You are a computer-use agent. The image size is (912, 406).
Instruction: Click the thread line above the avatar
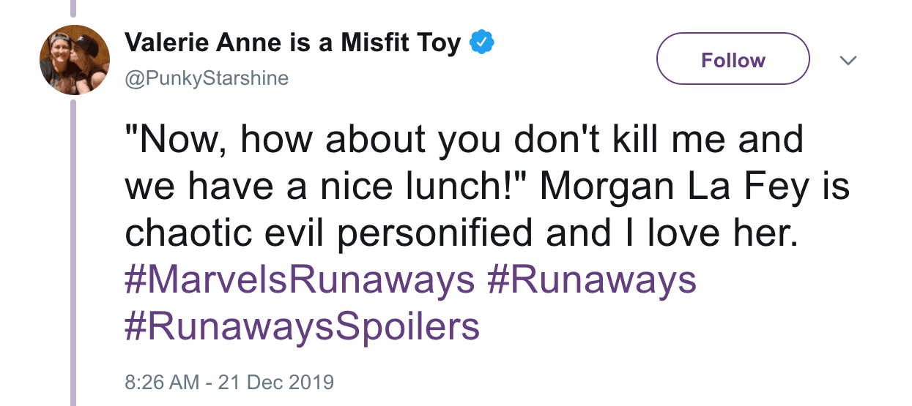click(x=73, y=7)
